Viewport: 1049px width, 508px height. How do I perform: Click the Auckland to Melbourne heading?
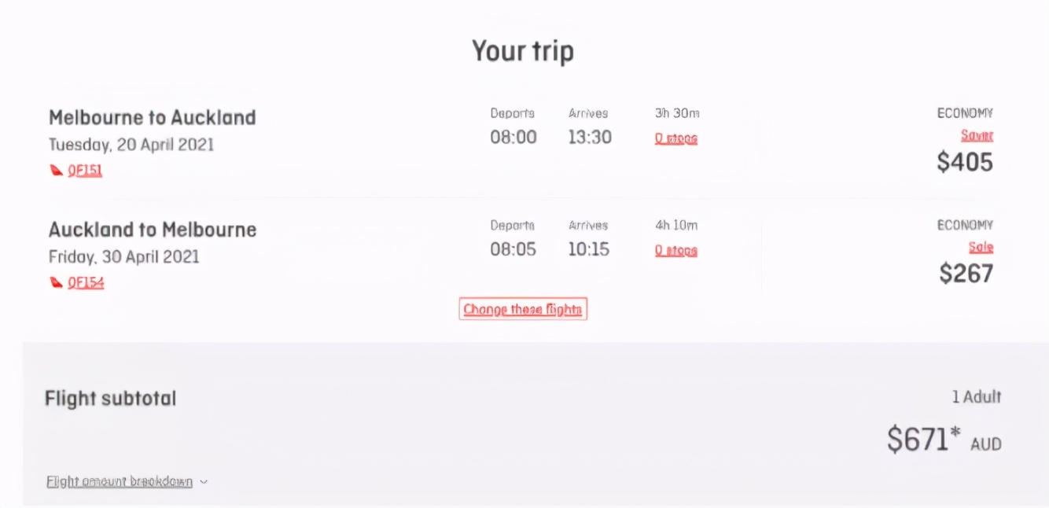click(x=153, y=230)
